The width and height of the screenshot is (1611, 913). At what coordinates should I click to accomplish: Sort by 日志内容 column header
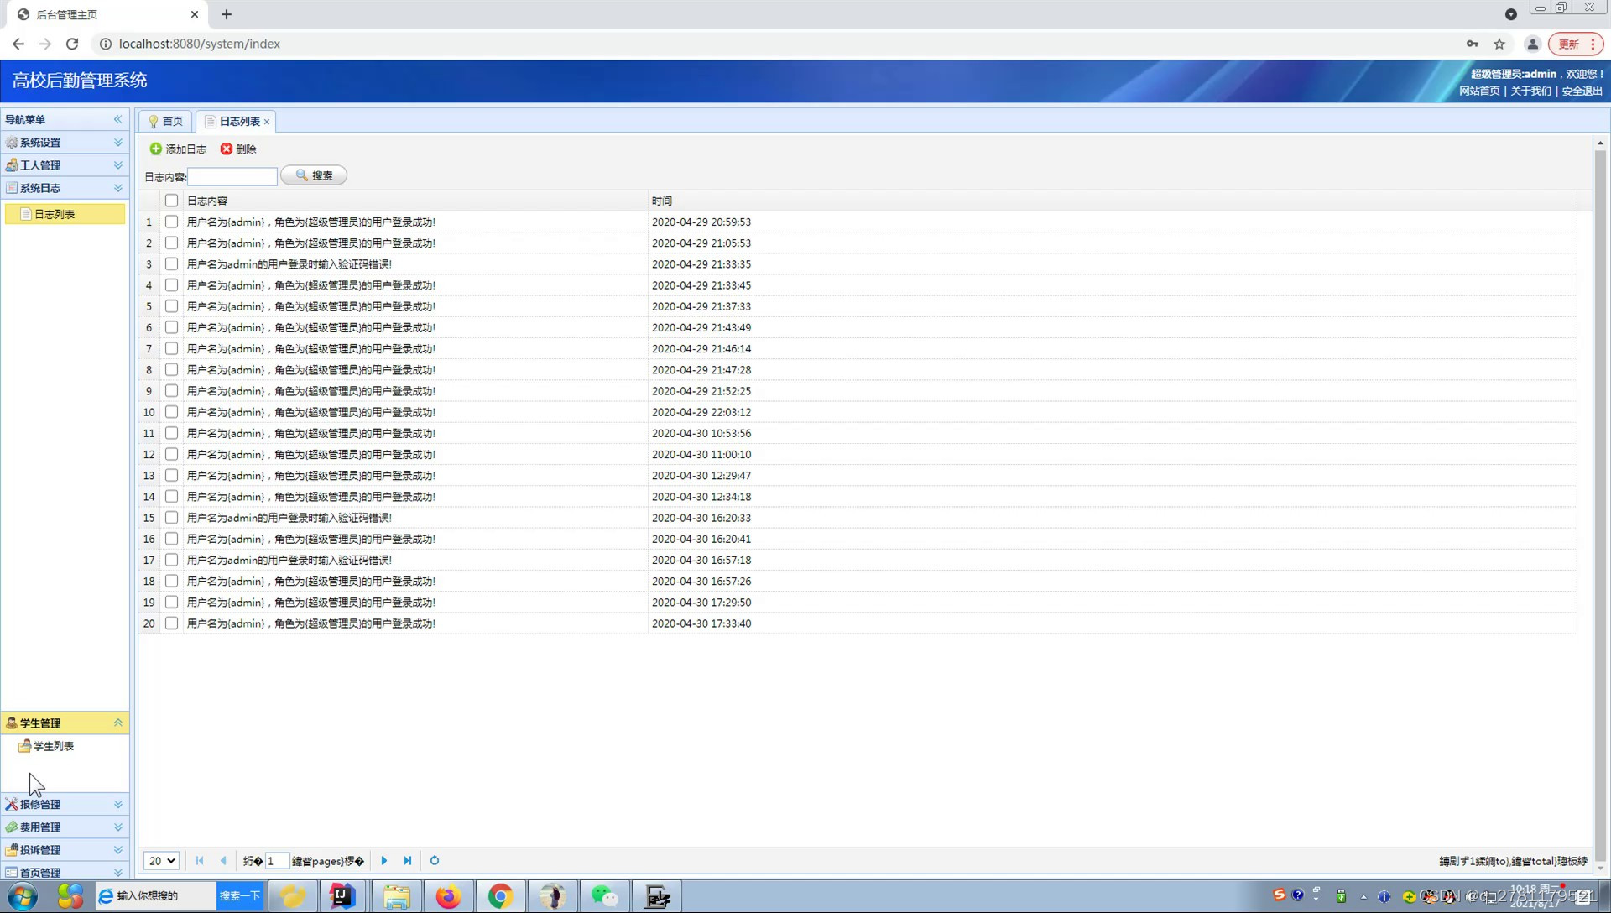click(415, 201)
